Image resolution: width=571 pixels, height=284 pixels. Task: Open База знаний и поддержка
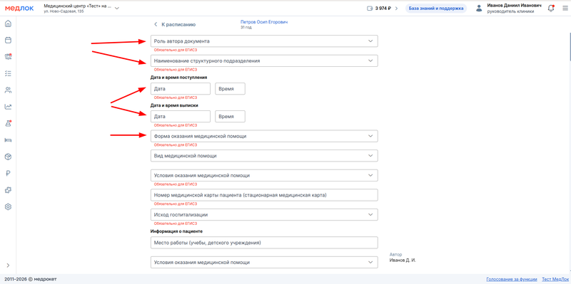[x=436, y=9]
